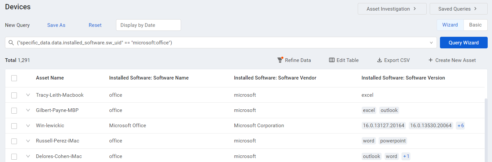Click the search magnifier icon in query bar
Screen dimensions: 492x162
tap(11, 43)
